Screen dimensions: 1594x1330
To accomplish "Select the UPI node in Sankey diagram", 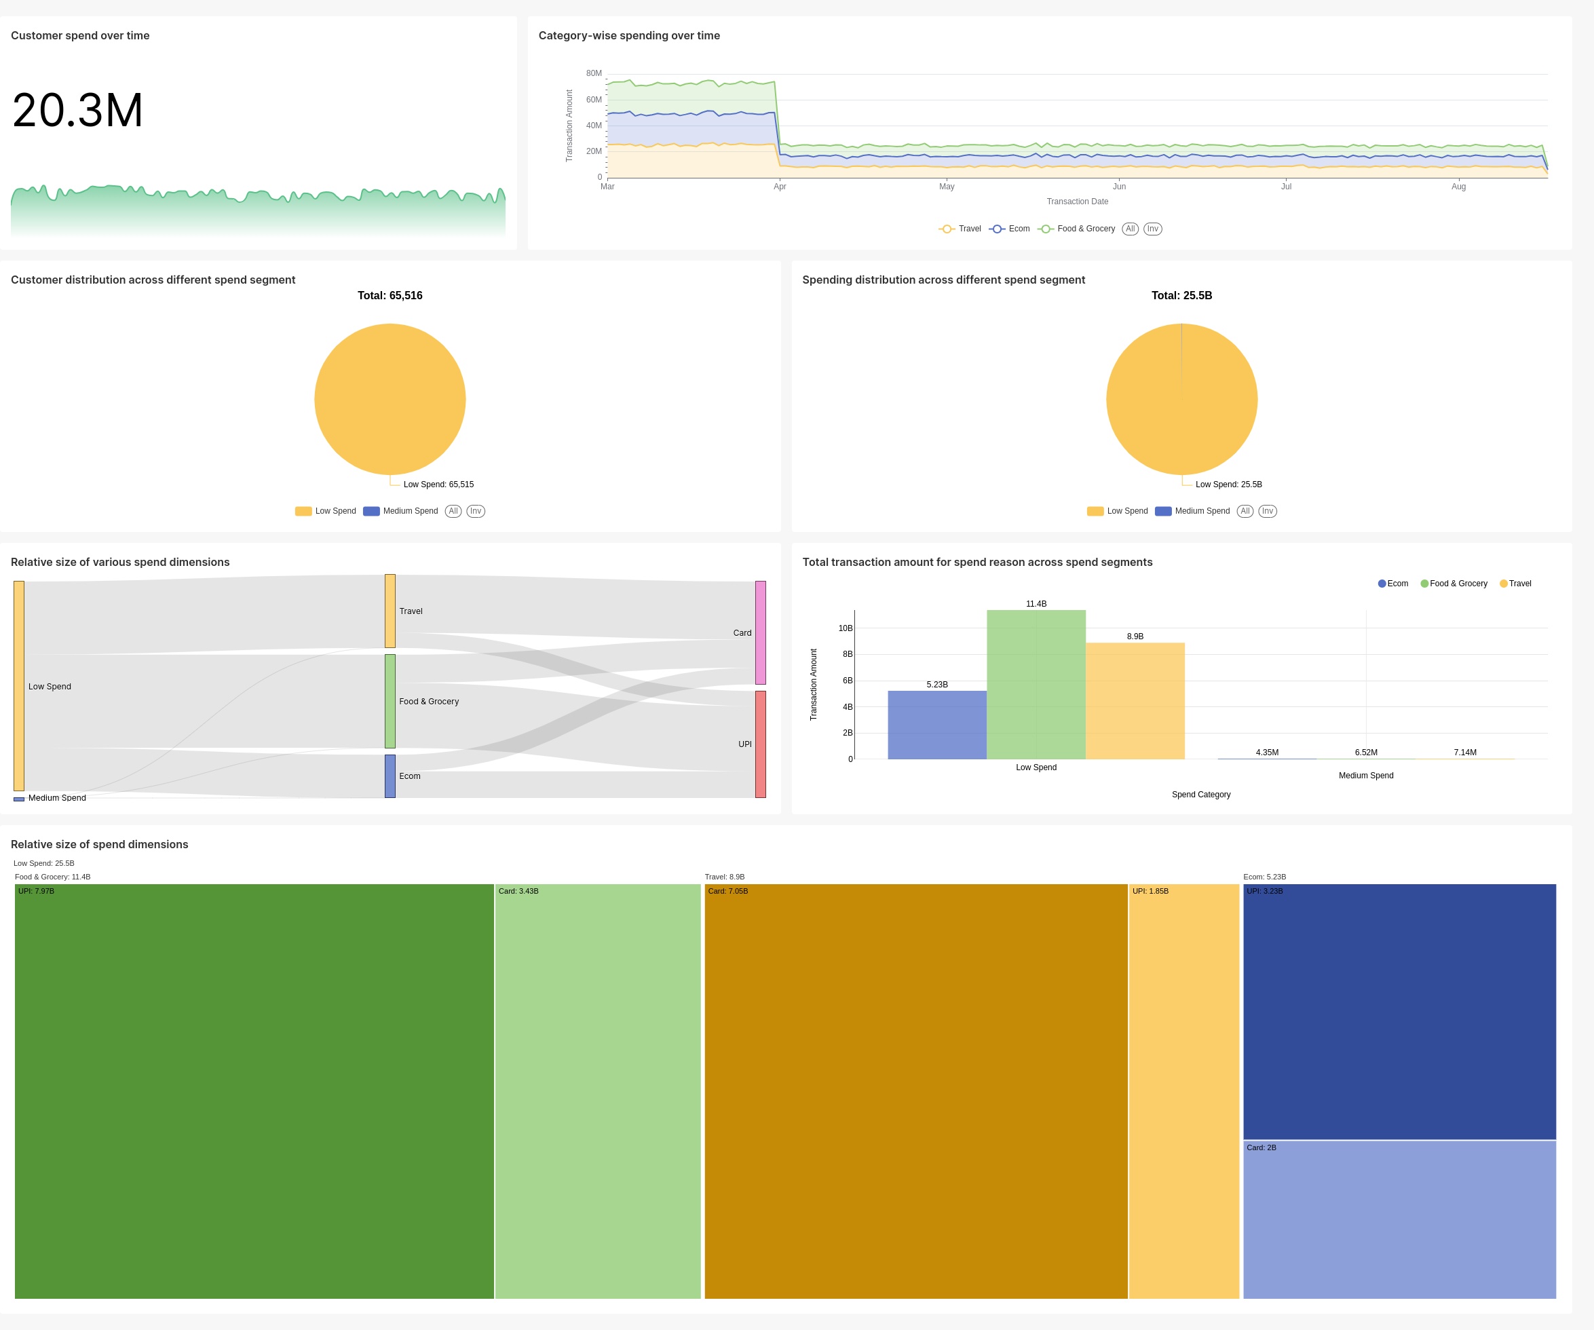I will tap(761, 744).
